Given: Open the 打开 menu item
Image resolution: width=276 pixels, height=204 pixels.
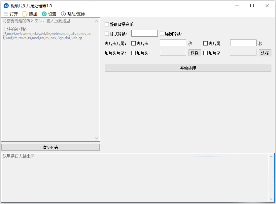Looking at the screenshot, I should pyautogui.click(x=11, y=14).
